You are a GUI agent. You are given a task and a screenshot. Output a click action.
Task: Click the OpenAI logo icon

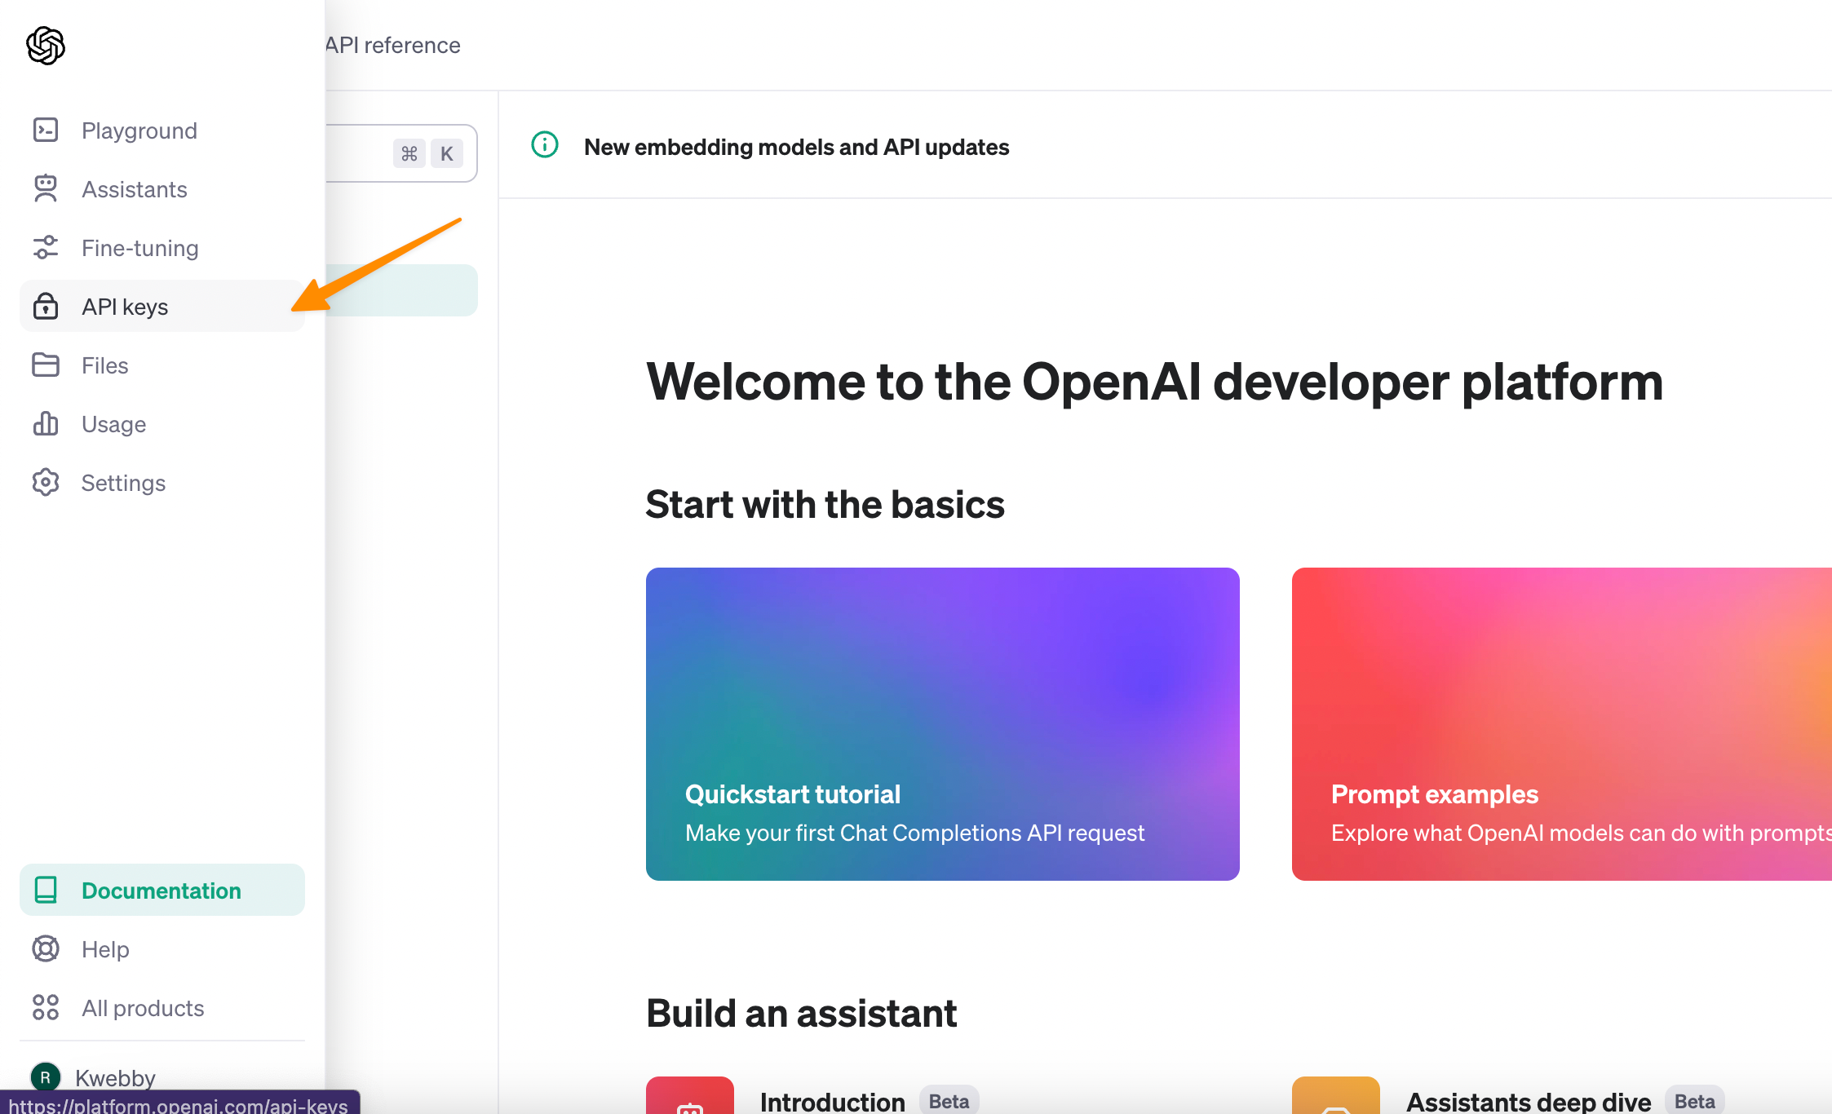[46, 46]
